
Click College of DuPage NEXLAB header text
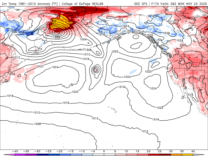(x=82, y=4)
